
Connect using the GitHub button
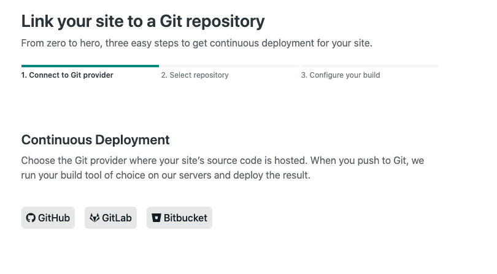[48, 218]
